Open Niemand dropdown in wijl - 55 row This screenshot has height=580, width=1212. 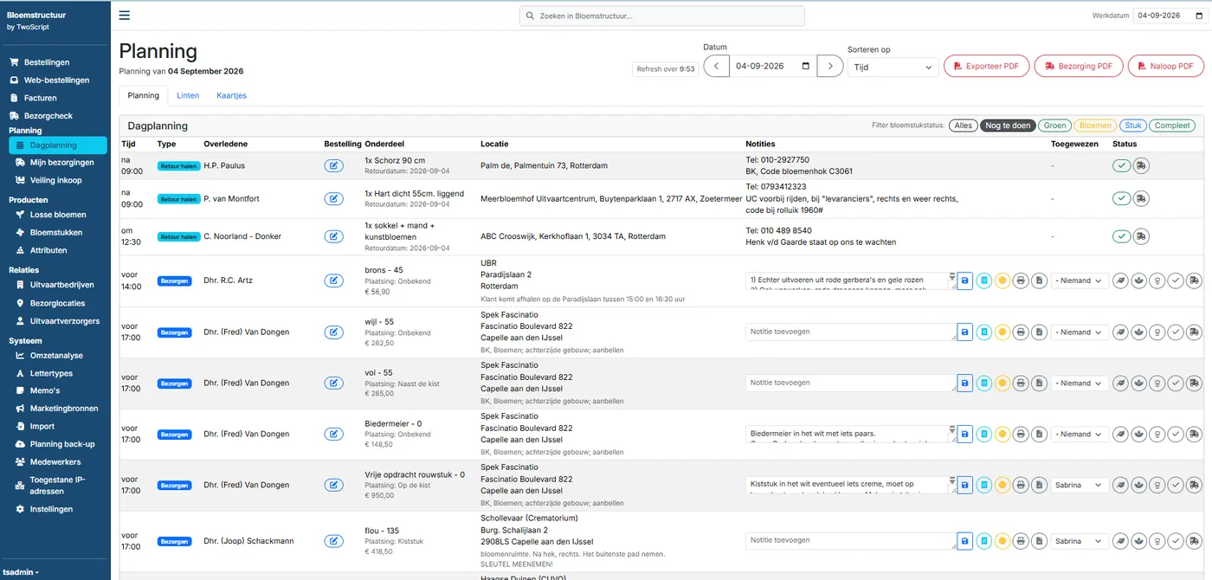[1080, 332]
